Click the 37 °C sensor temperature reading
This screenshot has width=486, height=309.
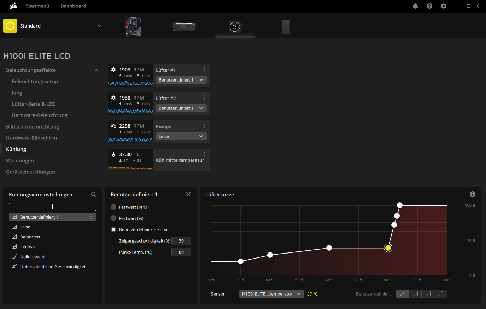(312, 294)
